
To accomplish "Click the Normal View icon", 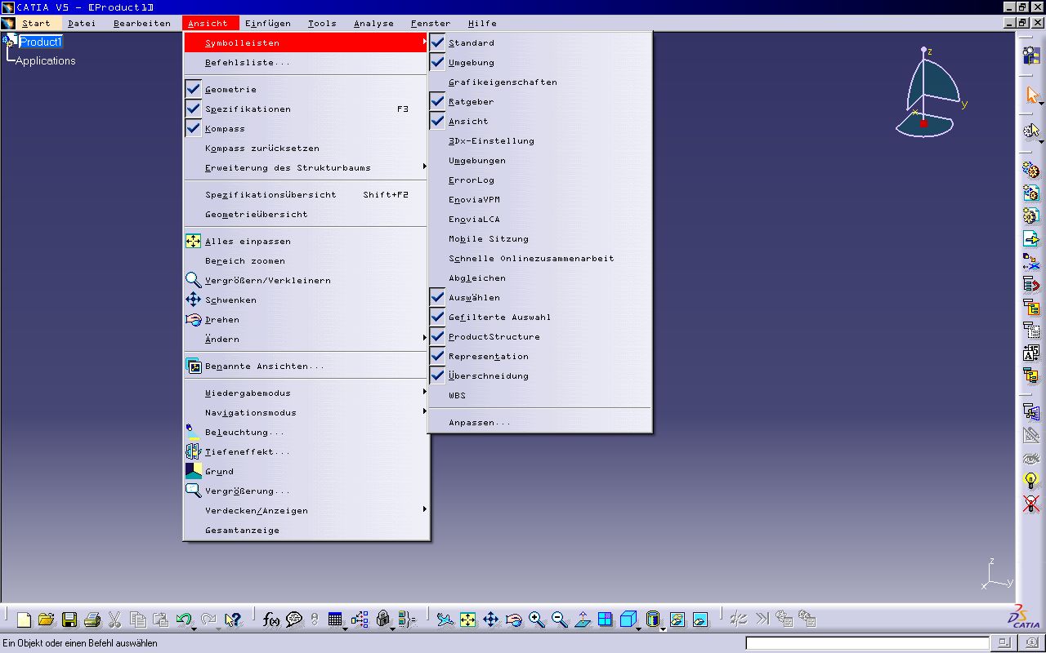I will click(x=582, y=620).
